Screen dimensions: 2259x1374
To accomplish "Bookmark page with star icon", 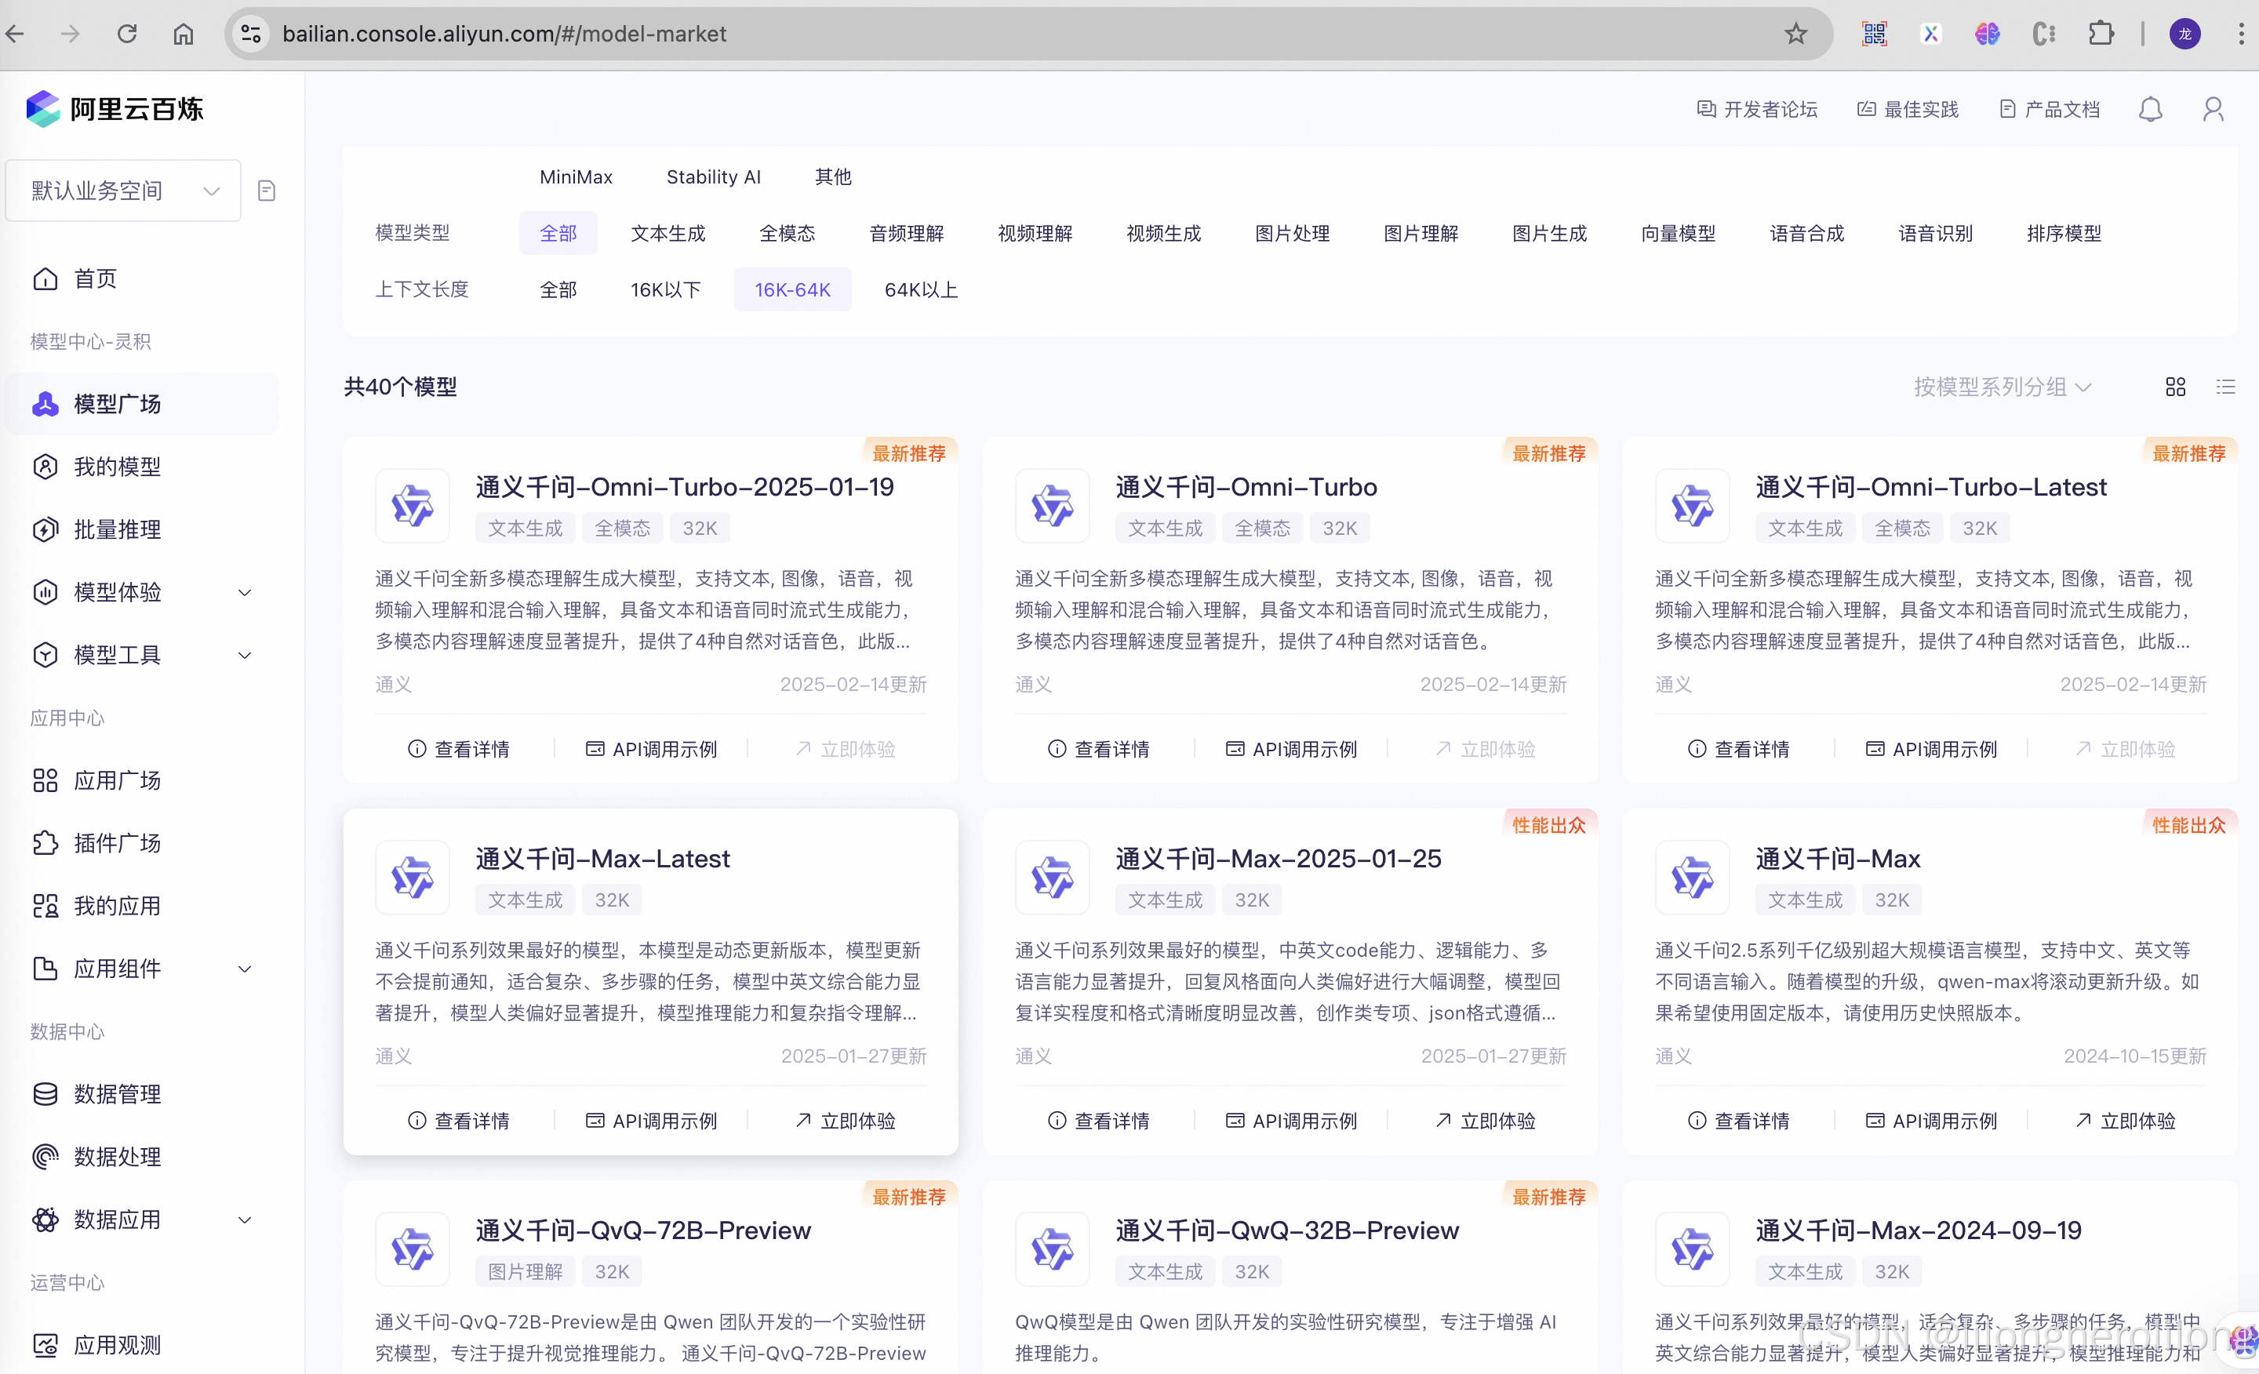I will 1795,34.
